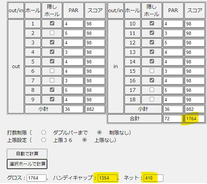Toggle hidden hole checkbox for hole 5
The image size is (207, 184).
[52, 61]
